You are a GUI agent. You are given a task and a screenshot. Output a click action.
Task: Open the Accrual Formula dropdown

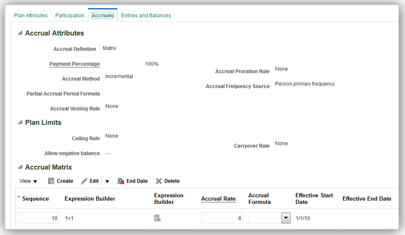(285, 218)
